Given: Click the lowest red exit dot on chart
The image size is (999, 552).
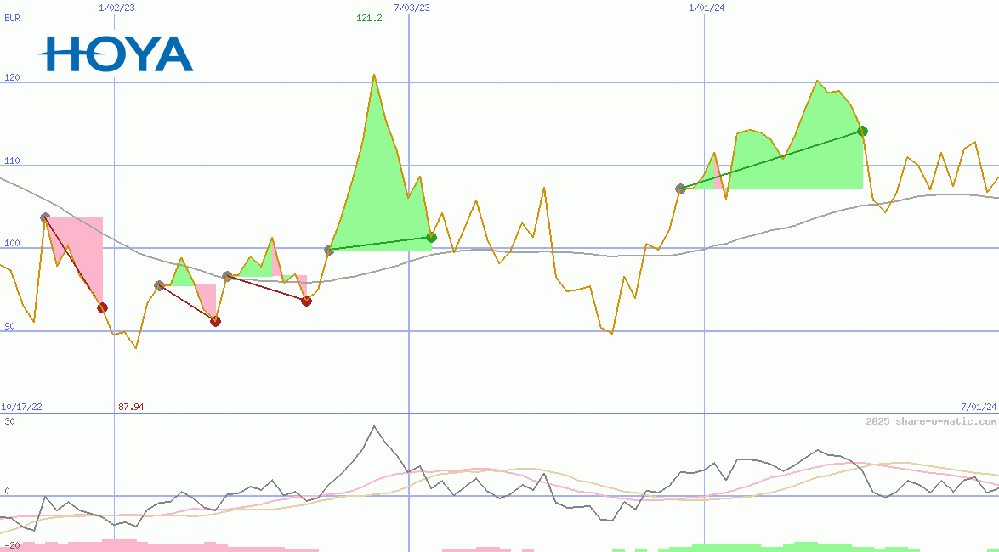Looking at the screenshot, I should coord(215,321).
